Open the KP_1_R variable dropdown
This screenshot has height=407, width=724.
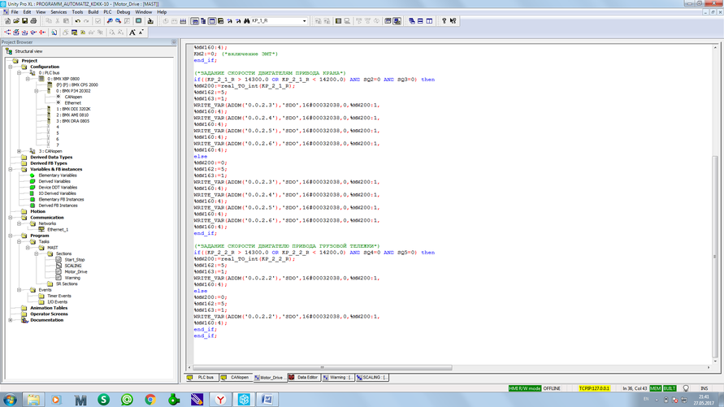click(x=305, y=21)
